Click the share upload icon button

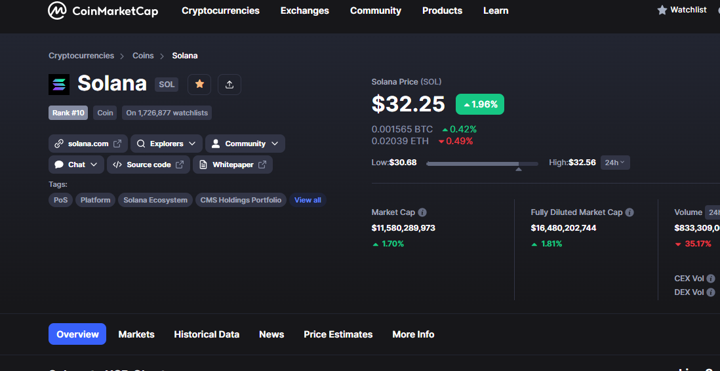click(230, 85)
